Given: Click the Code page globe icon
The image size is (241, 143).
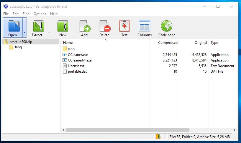Looking at the screenshot, I should click(167, 26).
